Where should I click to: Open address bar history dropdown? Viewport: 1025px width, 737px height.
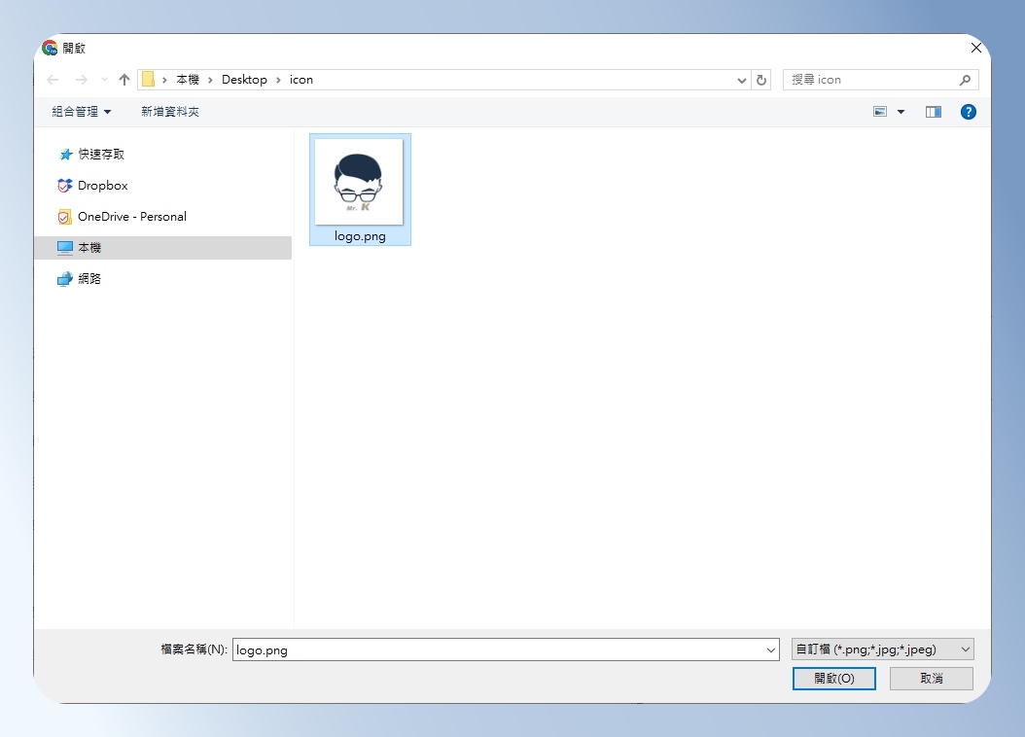(x=741, y=80)
